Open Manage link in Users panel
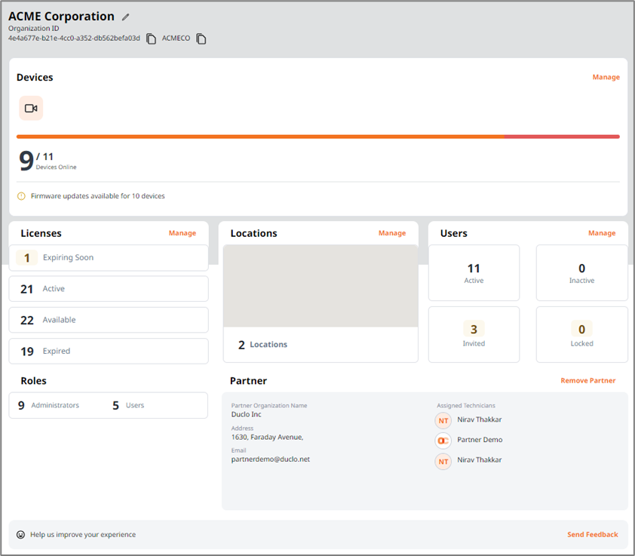Image resolution: width=635 pixels, height=556 pixels. click(x=601, y=233)
